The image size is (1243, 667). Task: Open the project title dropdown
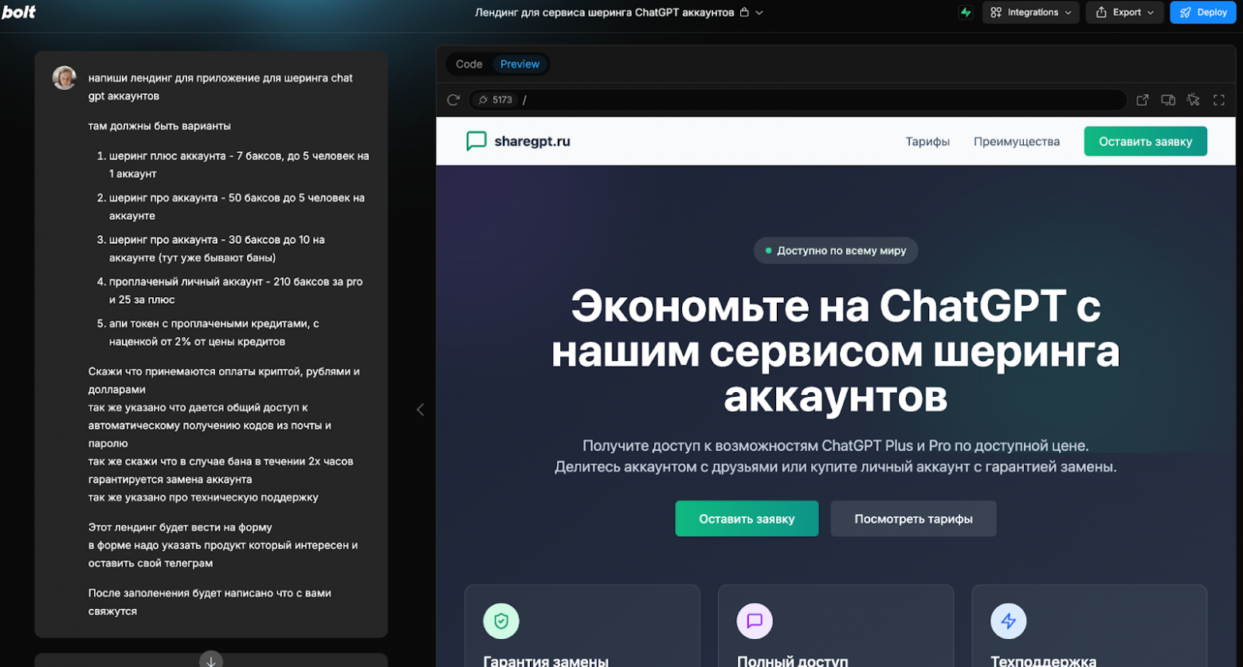tap(759, 12)
